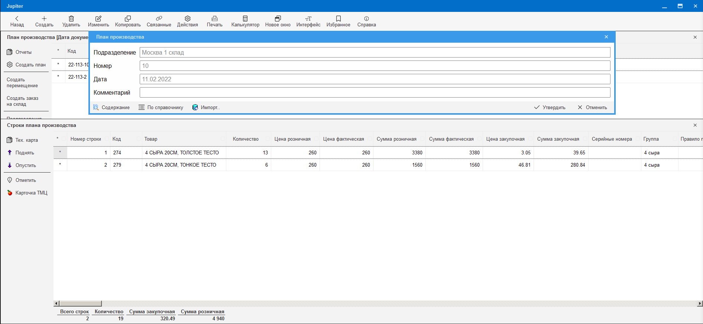This screenshot has height=324, width=703.
Task: Click the horizontal scrollbar thumb
Action: pyautogui.click(x=80, y=304)
